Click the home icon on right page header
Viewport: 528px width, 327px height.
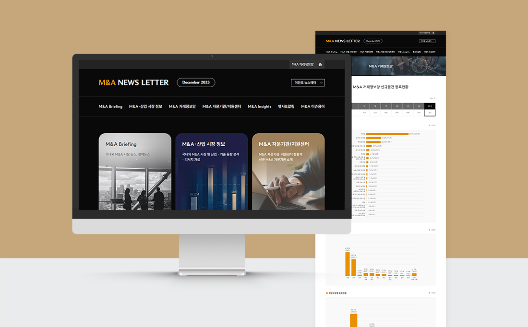tap(433, 33)
